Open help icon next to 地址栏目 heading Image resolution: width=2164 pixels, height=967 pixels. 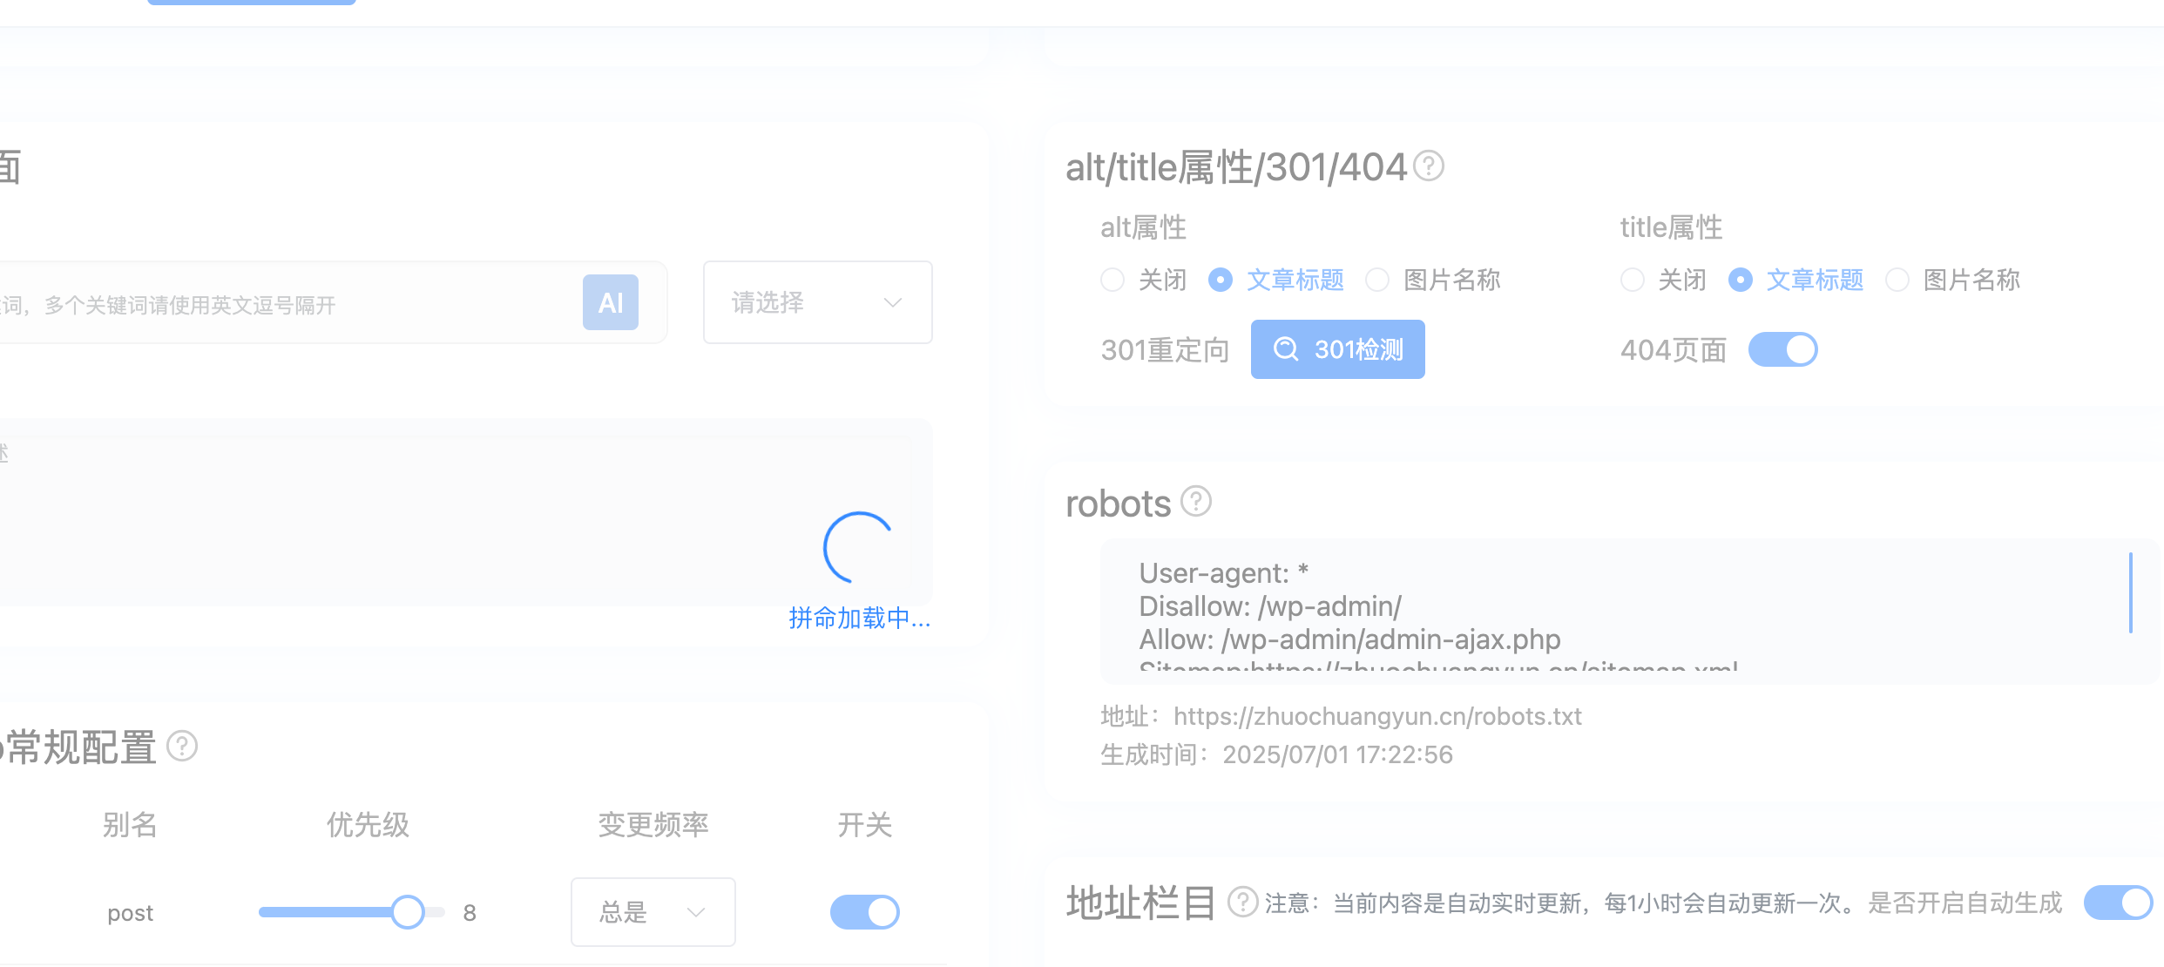click(x=1243, y=902)
